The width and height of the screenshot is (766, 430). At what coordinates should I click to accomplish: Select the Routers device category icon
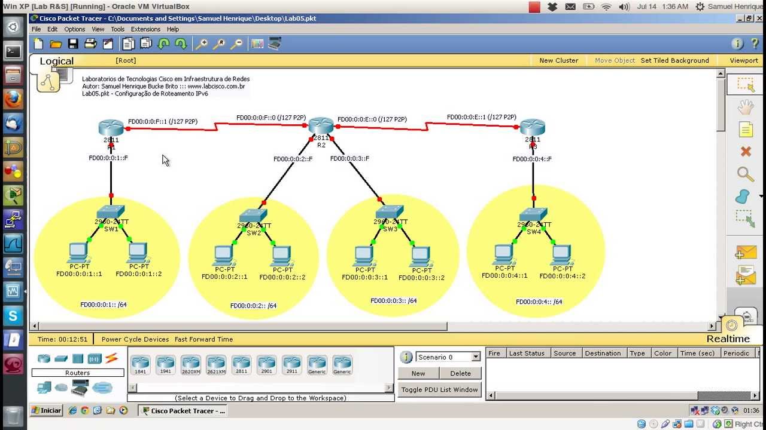click(44, 358)
